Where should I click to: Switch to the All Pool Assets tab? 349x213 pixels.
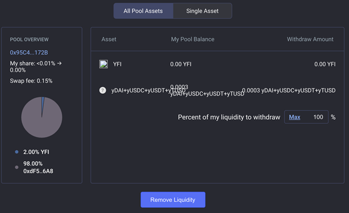click(143, 11)
